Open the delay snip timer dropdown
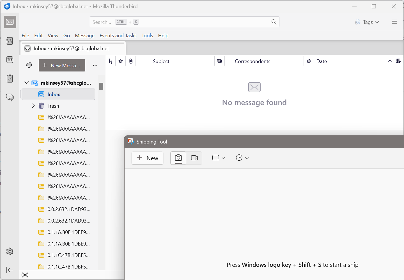 (242, 158)
